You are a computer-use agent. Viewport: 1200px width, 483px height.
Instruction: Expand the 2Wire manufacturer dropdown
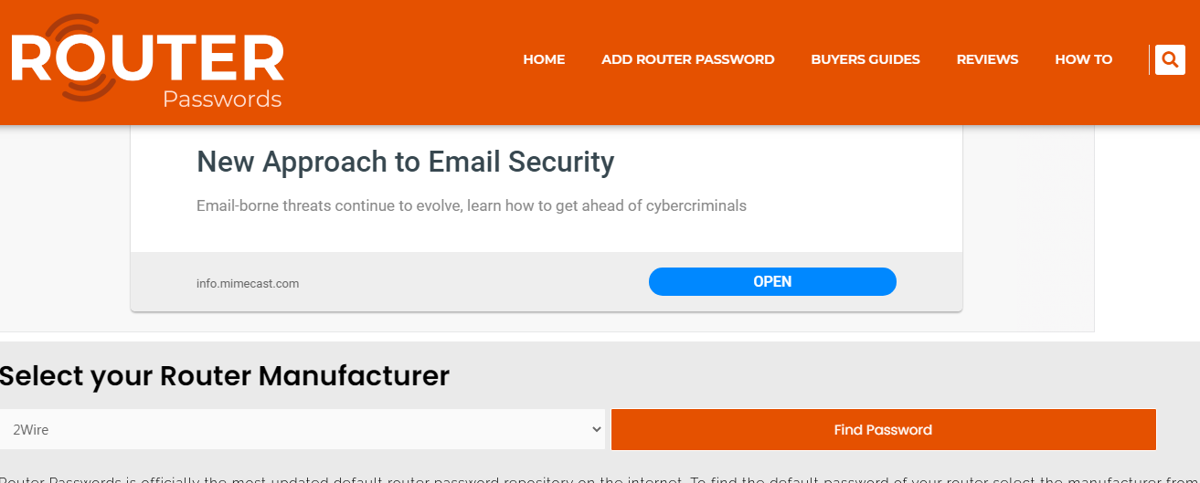303,429
